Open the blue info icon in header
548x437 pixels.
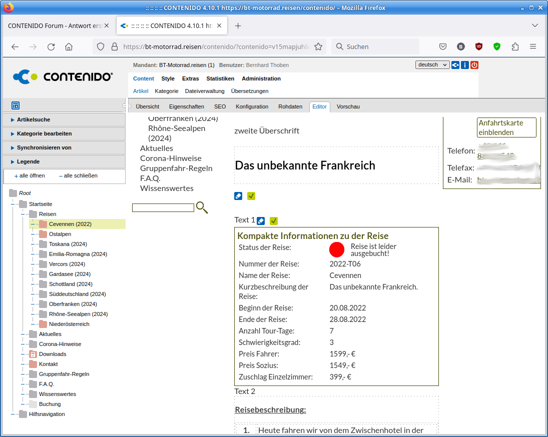coord(464,65)
